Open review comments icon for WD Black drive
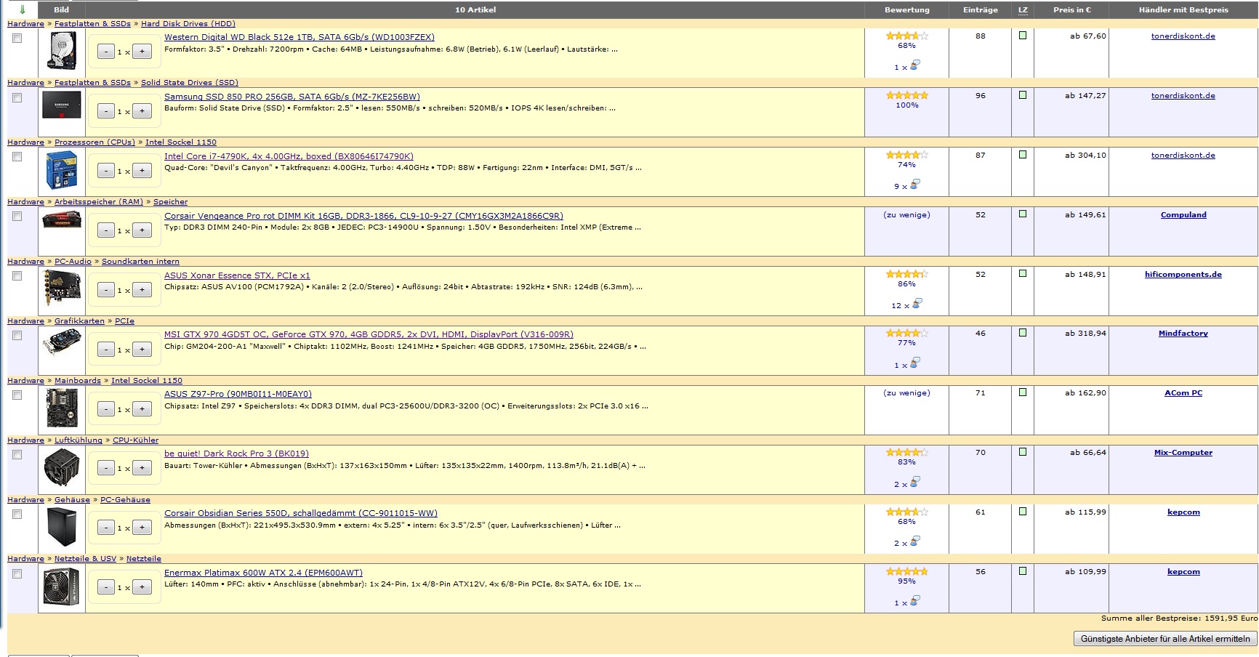 (x=914, y=65)
